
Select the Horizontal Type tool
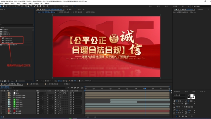[x=31, y=7]
